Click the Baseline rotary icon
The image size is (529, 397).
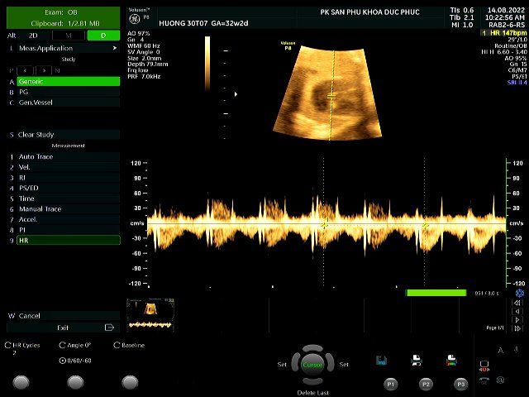[x=117, y=345]
